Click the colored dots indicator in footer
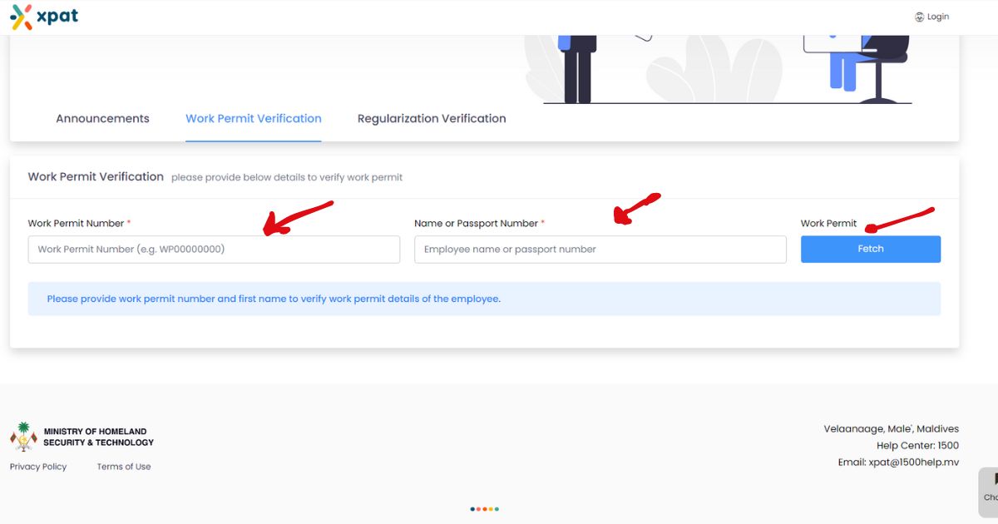998x524 pixels. 485,509
